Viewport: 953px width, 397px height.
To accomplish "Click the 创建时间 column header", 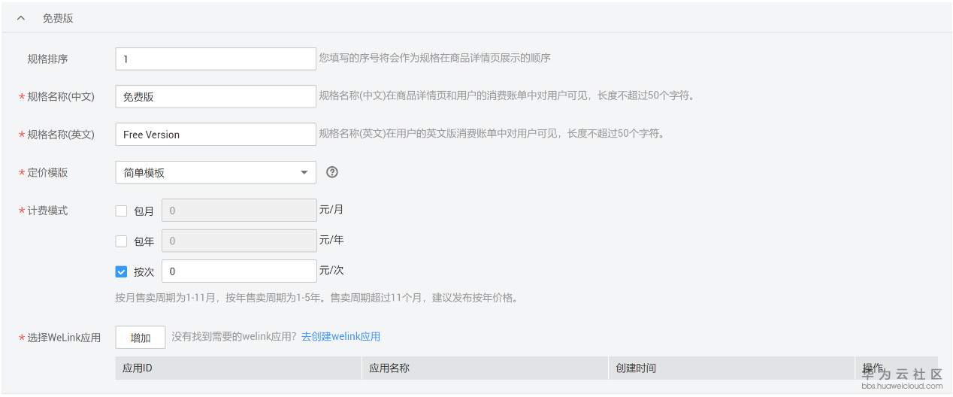I will point(635,368).
